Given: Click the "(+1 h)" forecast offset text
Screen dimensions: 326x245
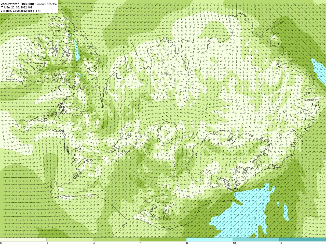Looking at the screenshot, I should (x=37, y=11).
